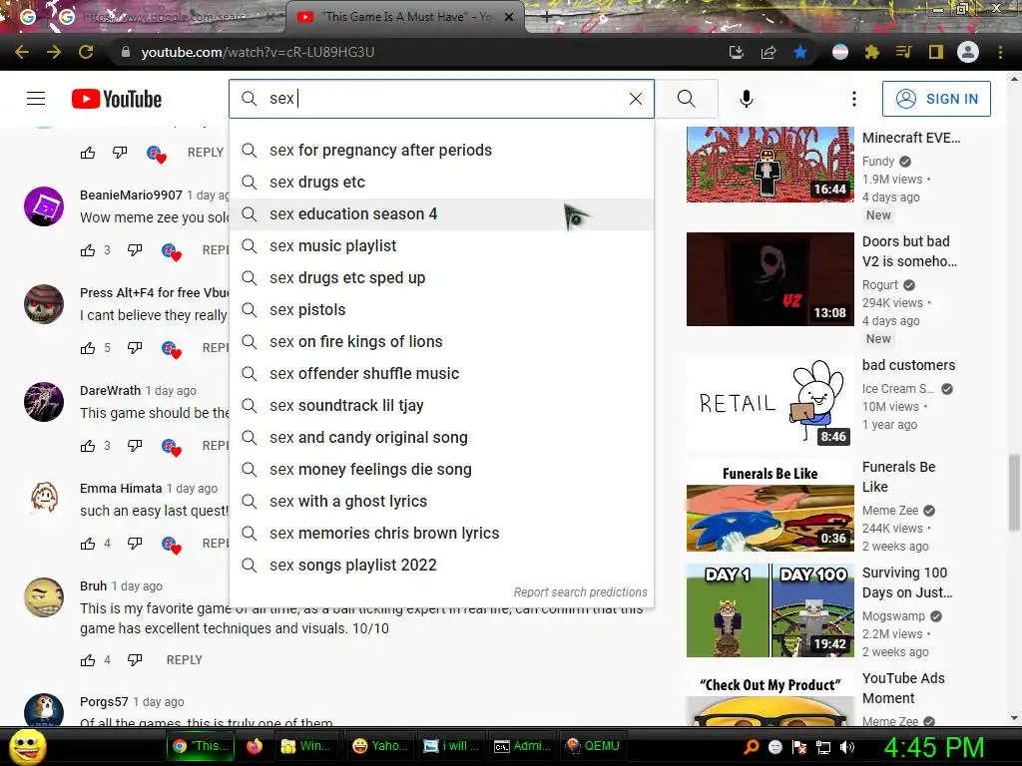Viewport: 1022px width, 766px height.
Task: Toggle the browser side panel icon
Action: tap(936, 52)
